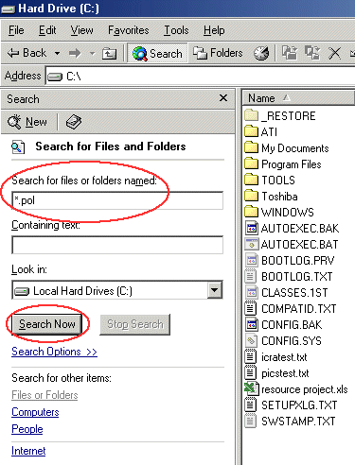Select the CONFIG.SYS file
The image size is (355, 465).
[x=283, y=340]
